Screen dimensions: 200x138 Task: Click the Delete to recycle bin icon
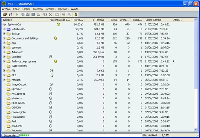pos(45,15)
